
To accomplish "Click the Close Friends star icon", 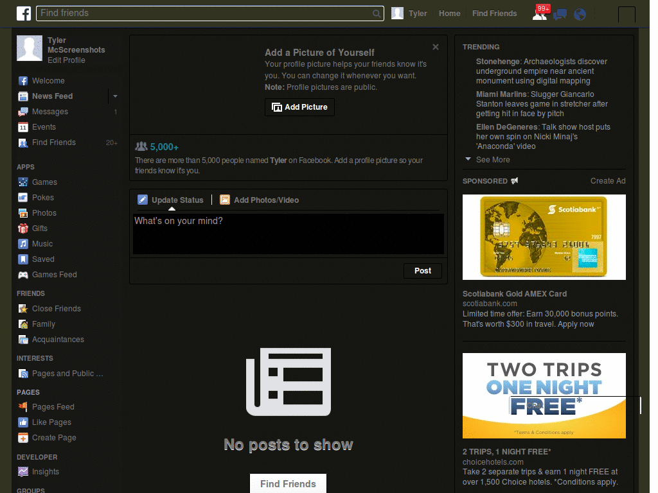I will coord(23,309).
